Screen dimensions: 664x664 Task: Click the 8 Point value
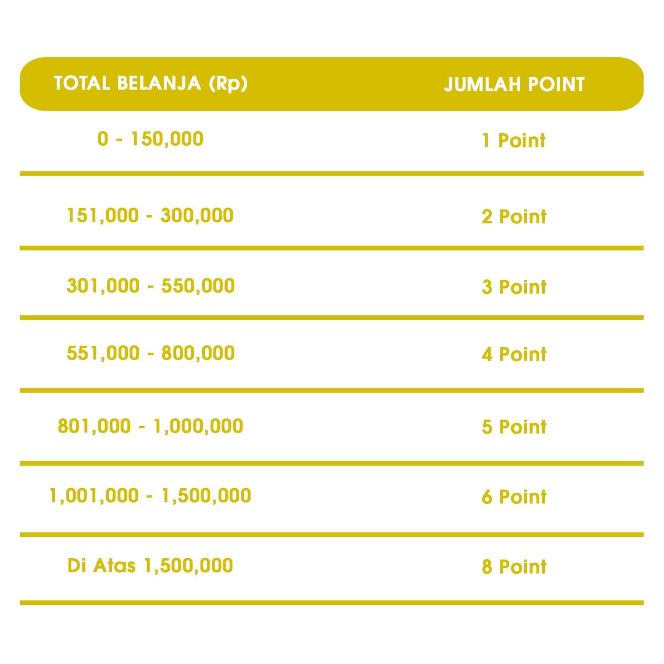(514, 567)
